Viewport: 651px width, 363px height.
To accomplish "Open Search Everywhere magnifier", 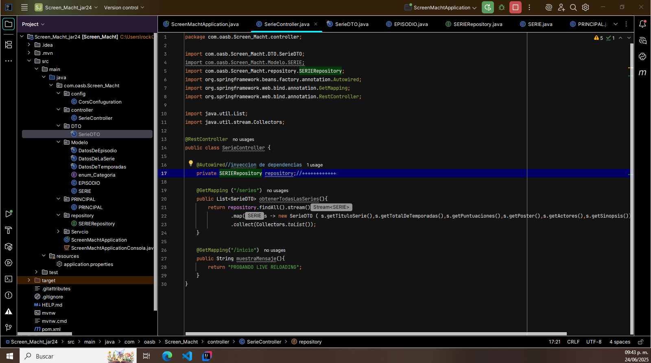I will point(573,7).
